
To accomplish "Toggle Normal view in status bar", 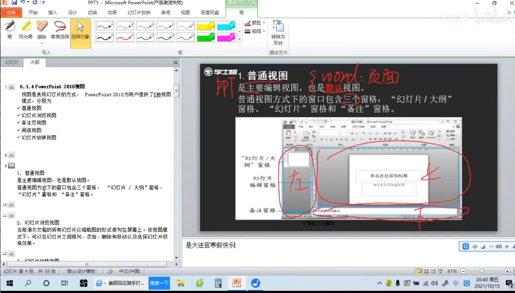I will (x=419, y=271).
